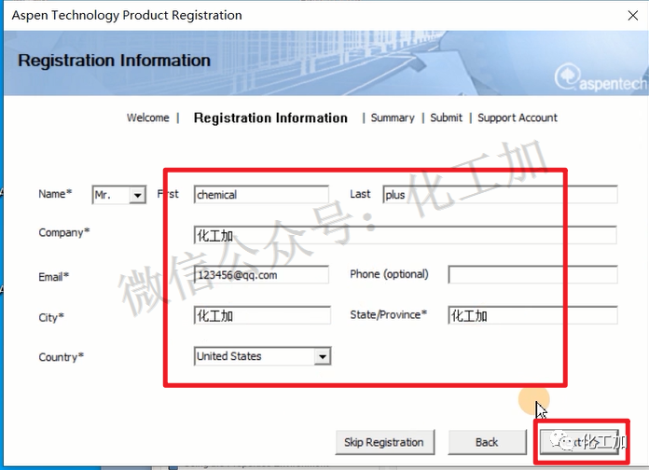Click the Email field with 123456@qq.com
649x470 pixels.
(x=262, y=274)
